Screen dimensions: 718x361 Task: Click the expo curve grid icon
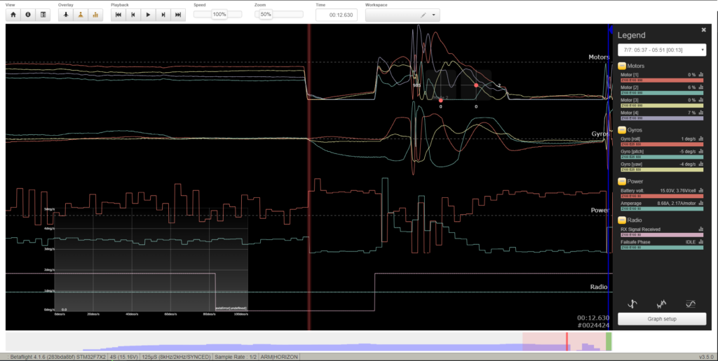pyautogui.click(x=691, y=304)
